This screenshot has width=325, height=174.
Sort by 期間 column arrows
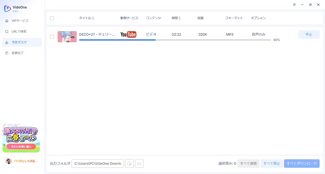pyautogui.click(x=180, y=18)
